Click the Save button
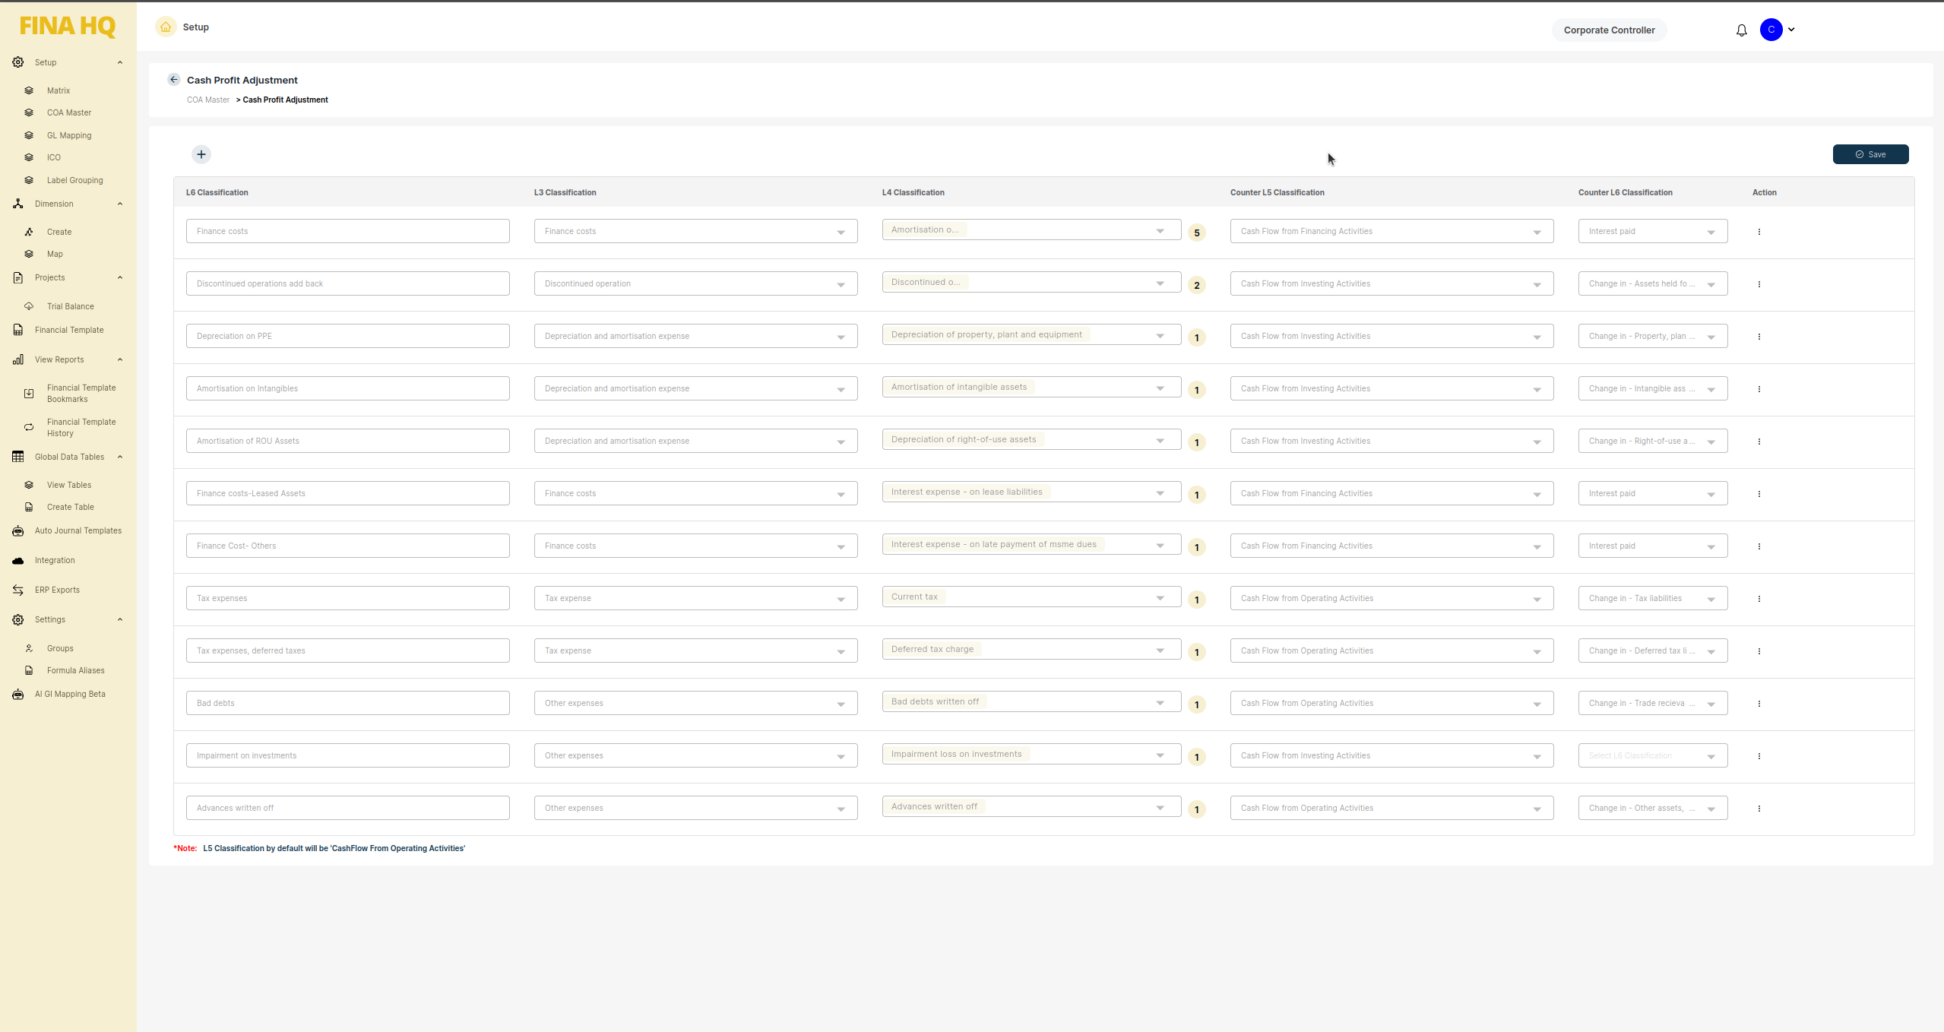 pyautogui.click(x=1870, y=154)
